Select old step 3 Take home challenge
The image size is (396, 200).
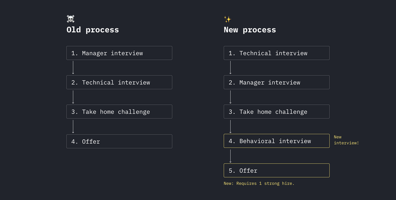119,111
